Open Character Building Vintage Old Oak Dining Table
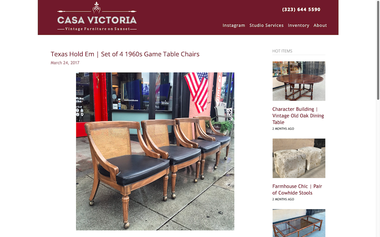Screen dimensions: 380x237 (x=298, y=116)
